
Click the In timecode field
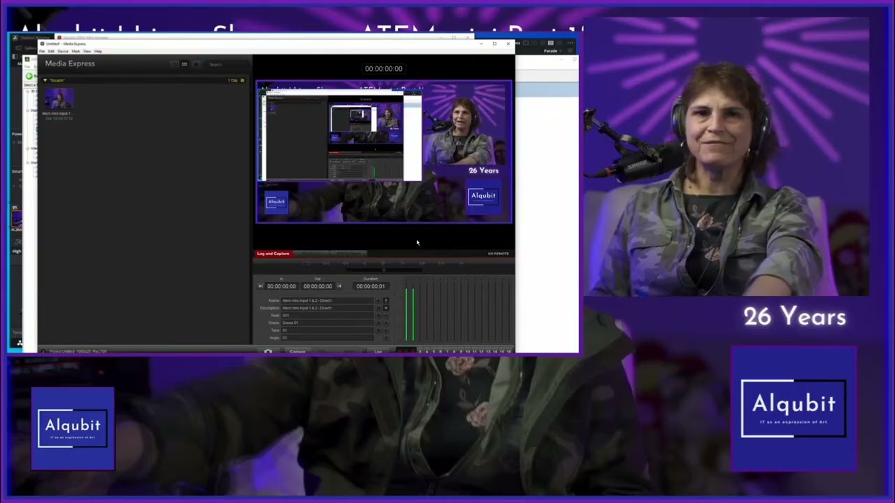point(282,286)
